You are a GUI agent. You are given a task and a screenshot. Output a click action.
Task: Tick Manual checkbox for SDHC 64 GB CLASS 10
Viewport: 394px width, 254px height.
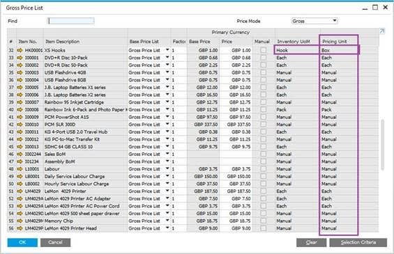[x=263, y=147]
